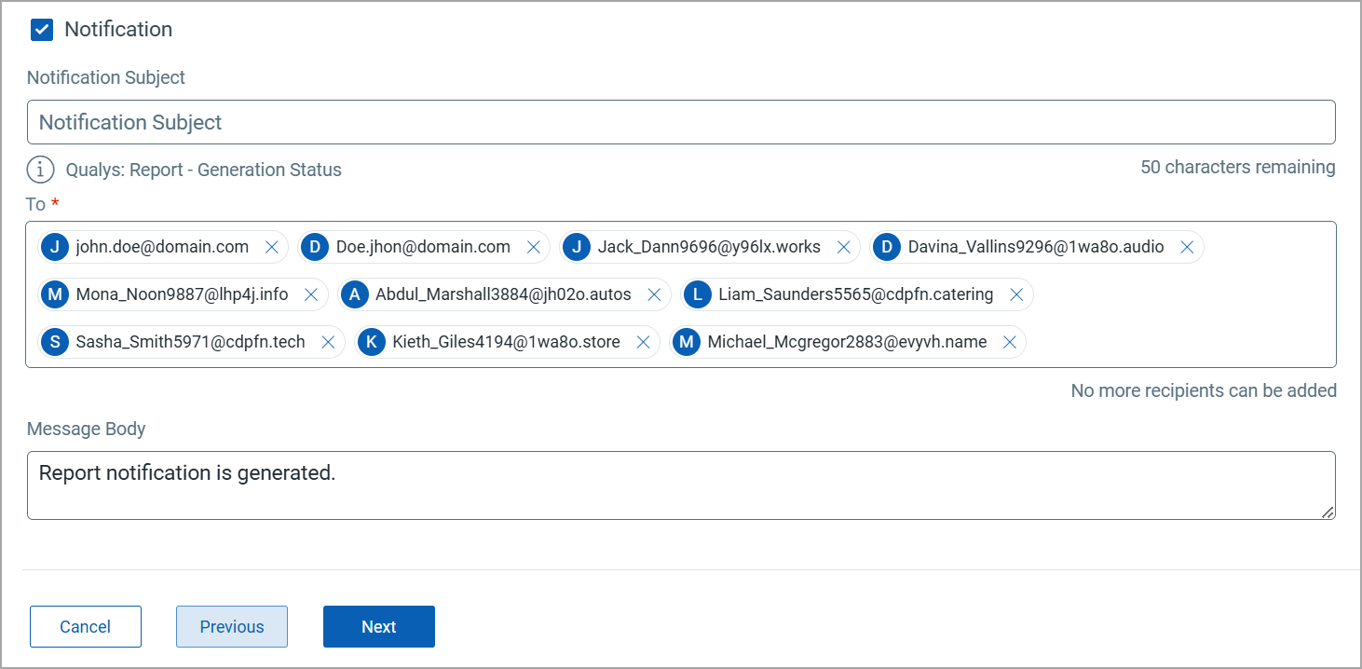Click the D avatar of Doe.jhon@domain.com
1362x669 pixels.
[x=315, y=247]
